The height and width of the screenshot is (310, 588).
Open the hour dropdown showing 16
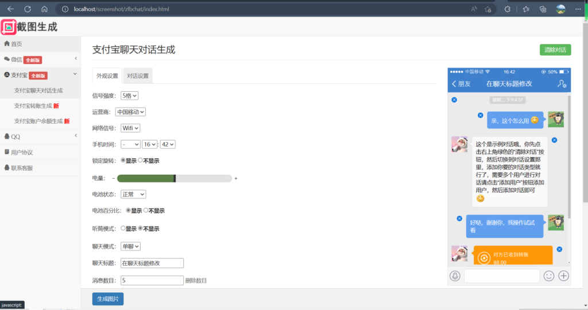[x=150, y=144]
